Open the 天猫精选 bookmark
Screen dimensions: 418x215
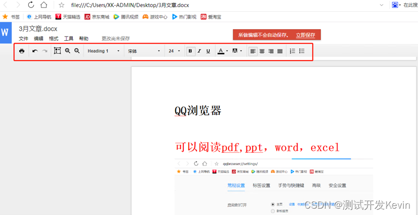click(x=68, y=17)
